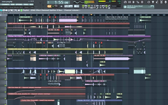This screenshot has width=168, height=105.
Task: Mute the Param. EQ 2 Band 7 freq track
Action: pos(5,41)
